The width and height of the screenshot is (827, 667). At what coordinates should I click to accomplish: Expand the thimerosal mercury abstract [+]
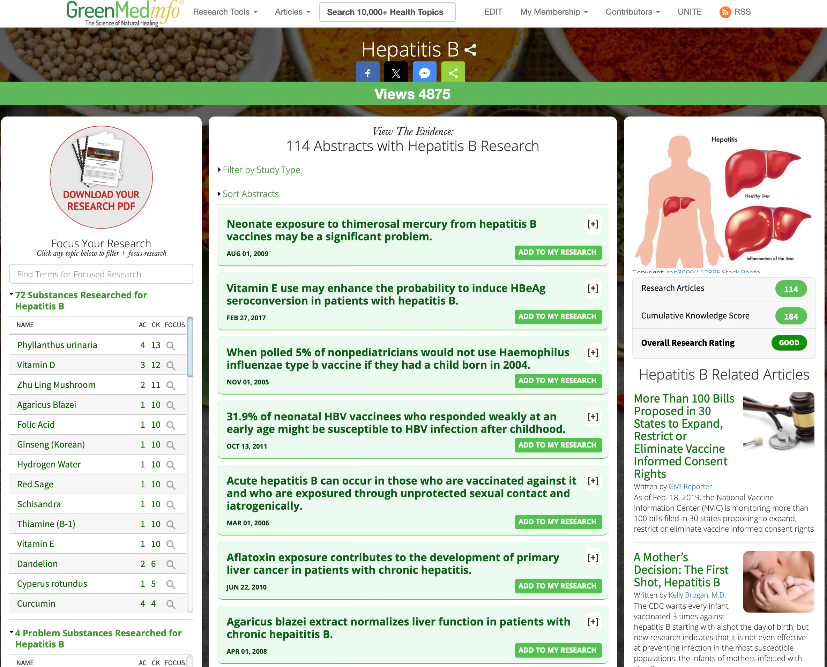point(593,224)
